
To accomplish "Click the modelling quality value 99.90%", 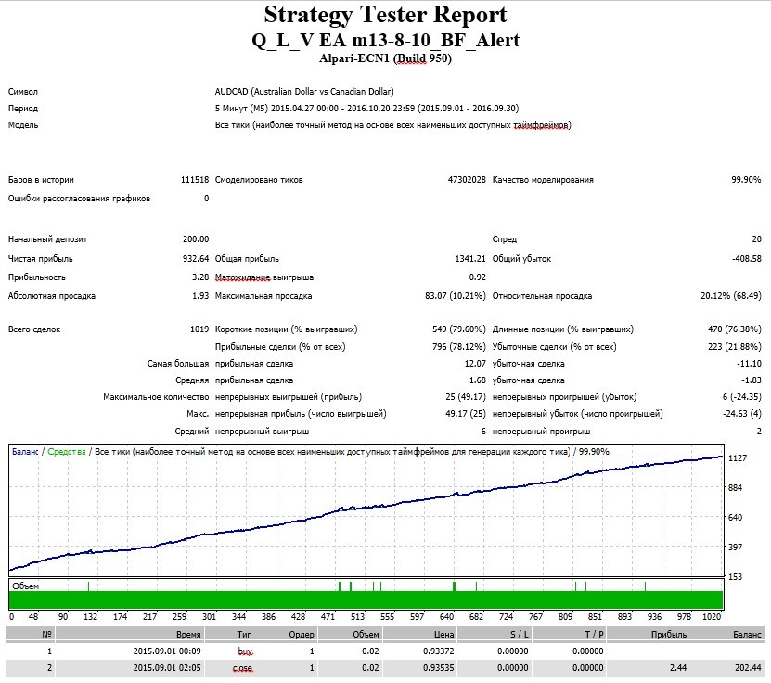I will [x=746, y=180].
